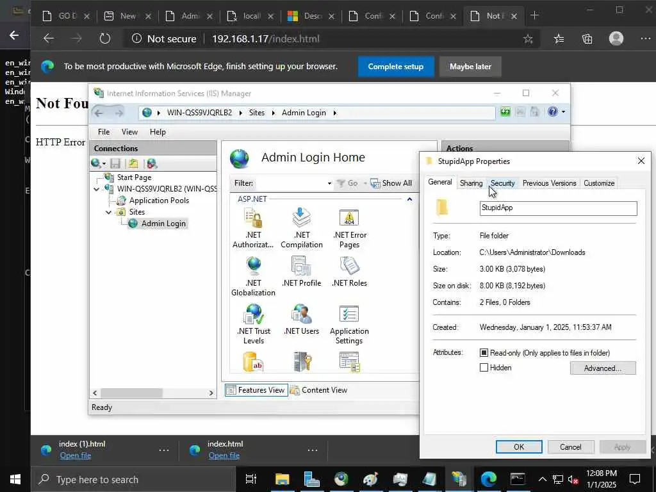The height and width of the screenshot is (492, 656).
Task: Click the Up folder icon in Connections toolbar
Action: tap(133, 163)
